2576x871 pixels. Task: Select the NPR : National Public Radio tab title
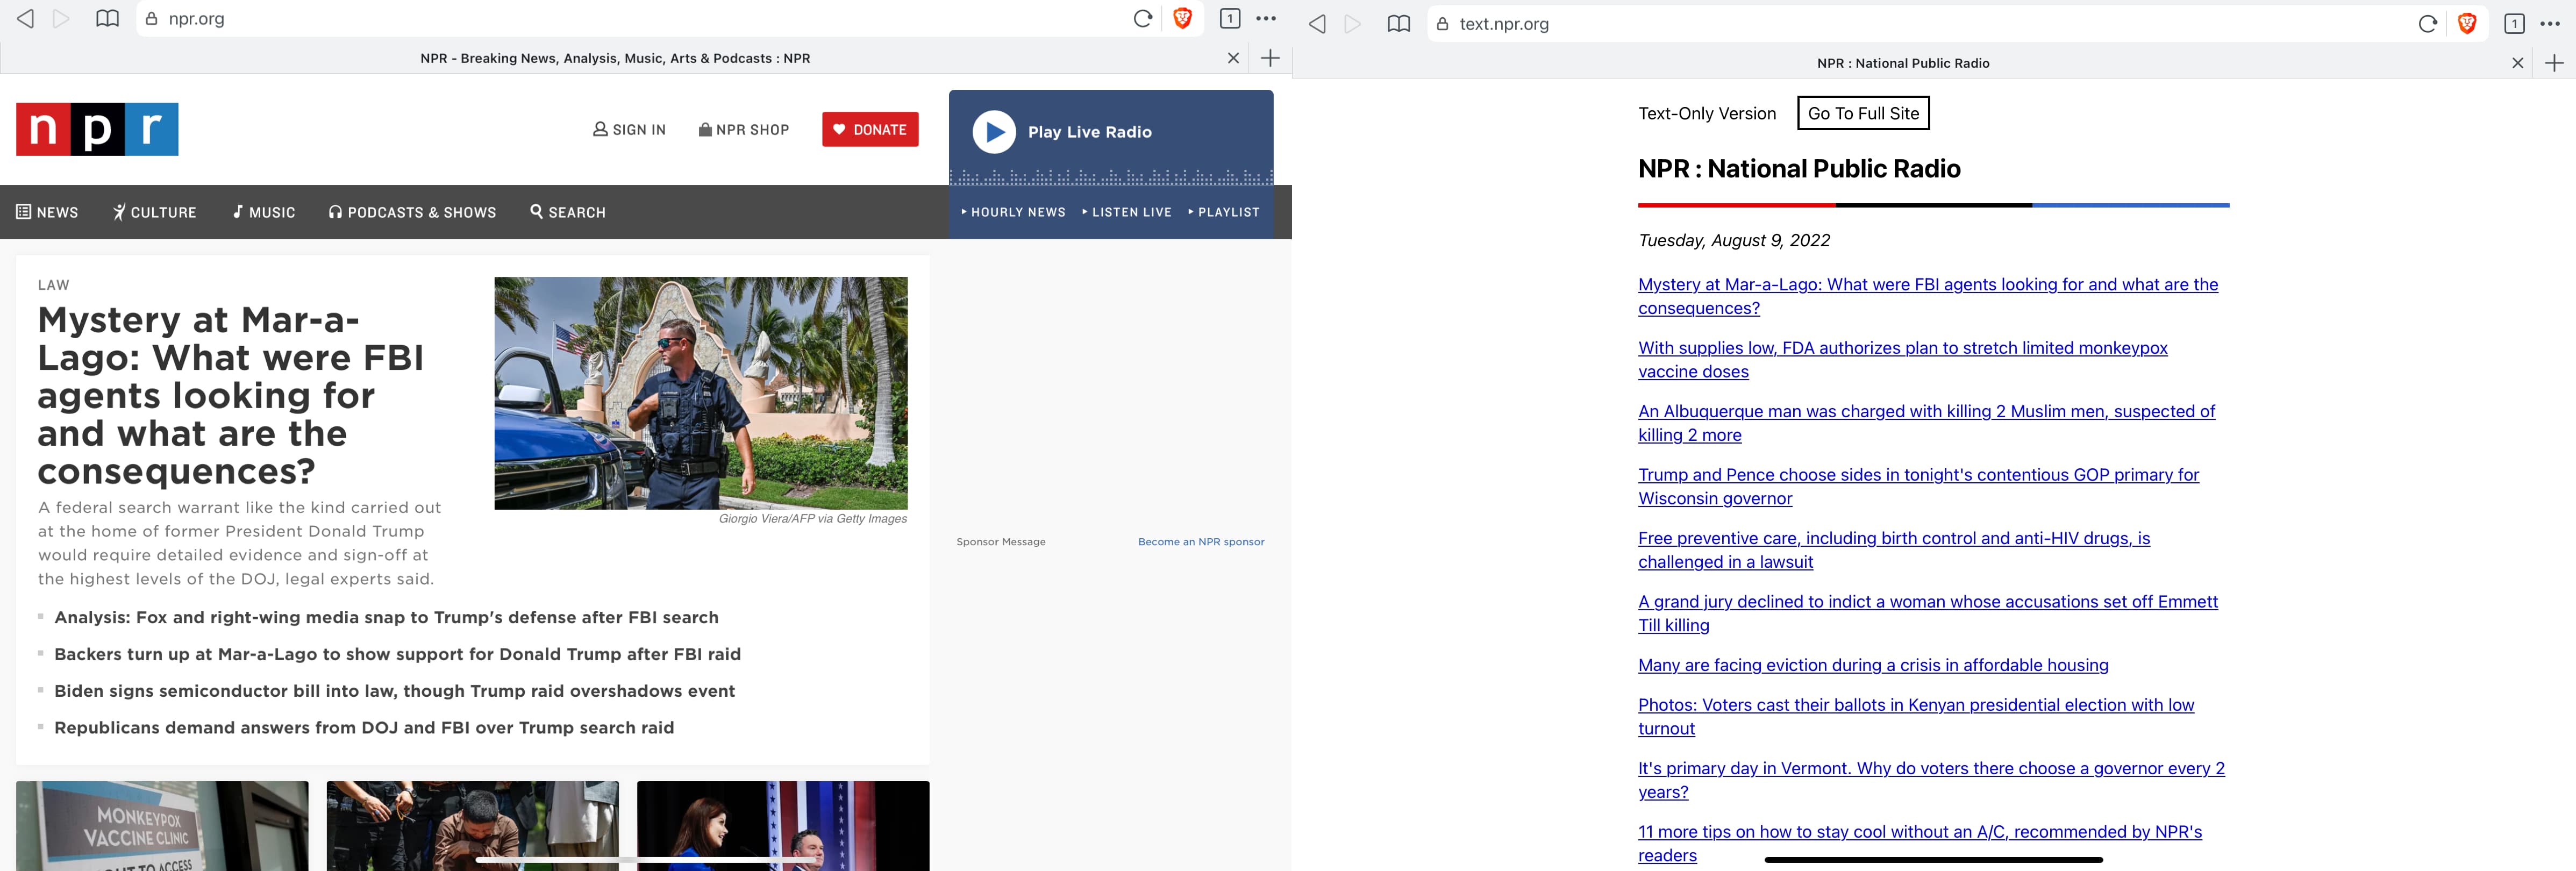tap(1903, 63)
